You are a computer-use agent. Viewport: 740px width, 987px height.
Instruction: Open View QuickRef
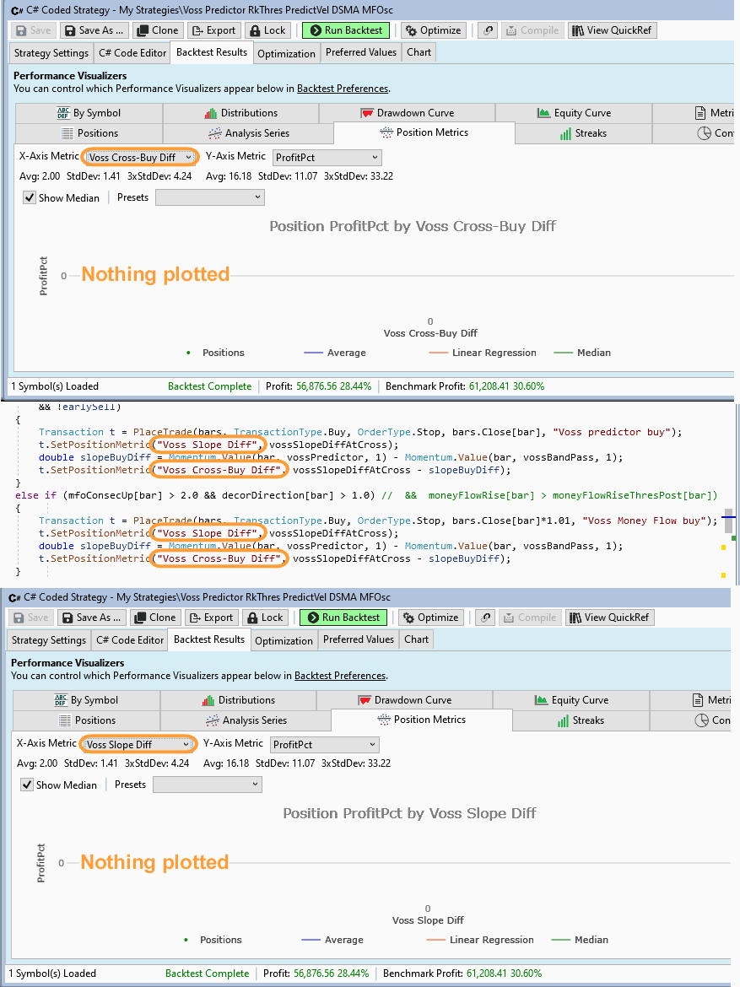tap(612, 30)
